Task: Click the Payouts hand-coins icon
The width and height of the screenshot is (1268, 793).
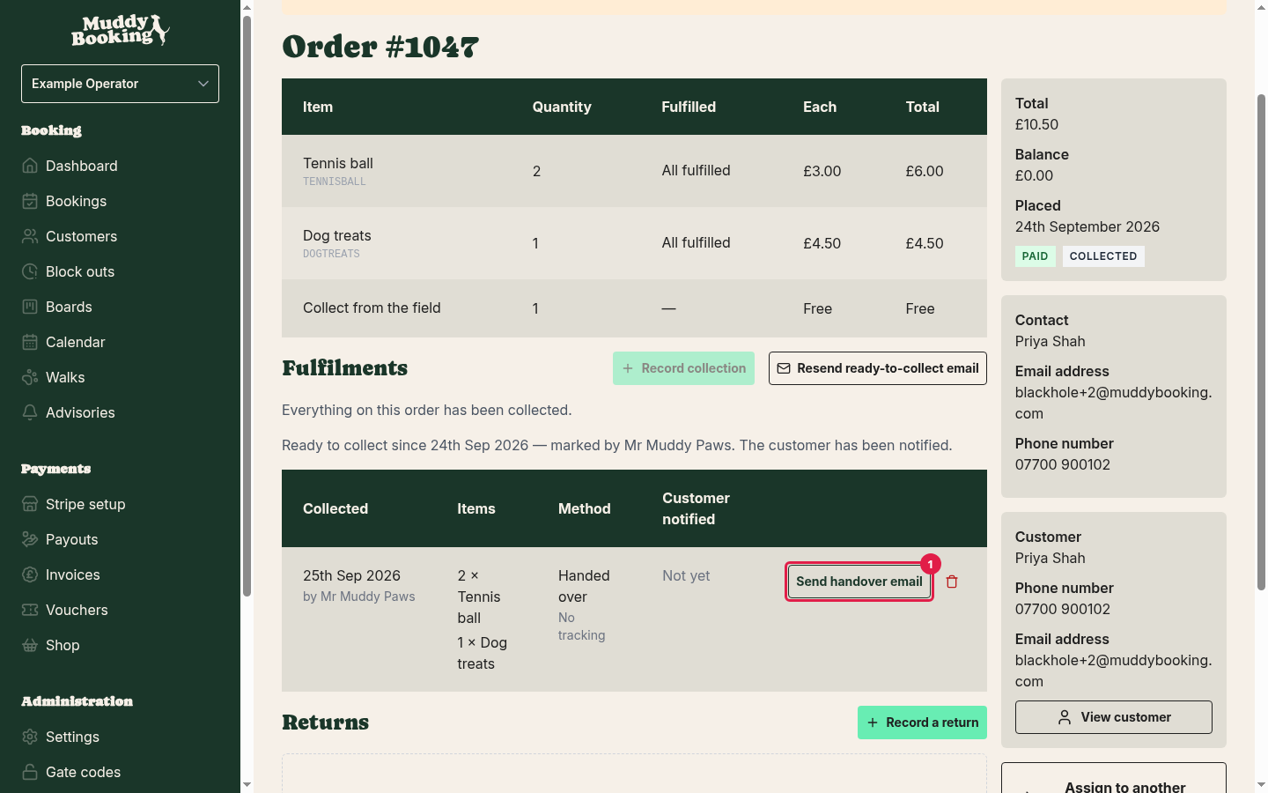Action: [x=30, y=539]
